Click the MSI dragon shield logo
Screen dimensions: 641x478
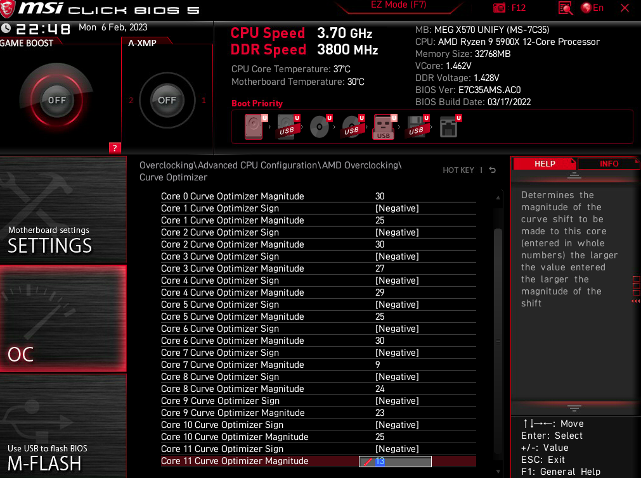pyautogui.click(x=8, y=9)
